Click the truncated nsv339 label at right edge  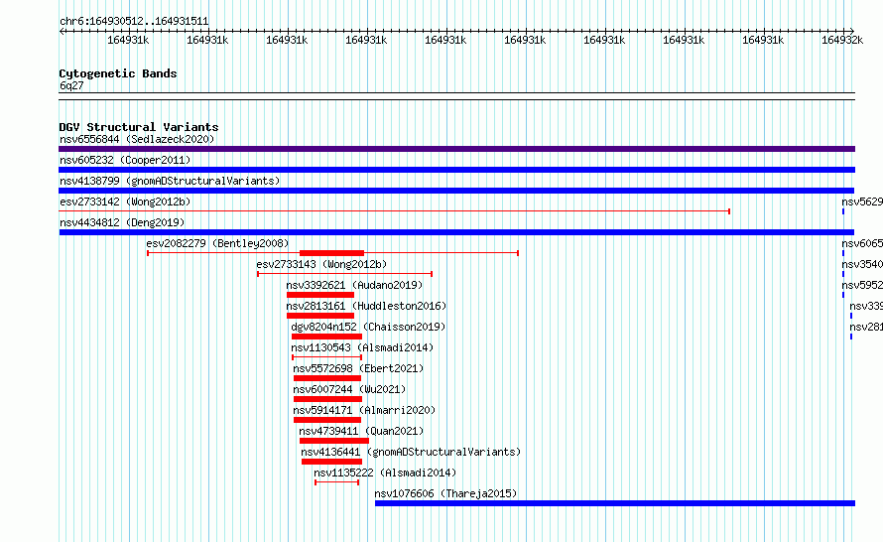866,306
